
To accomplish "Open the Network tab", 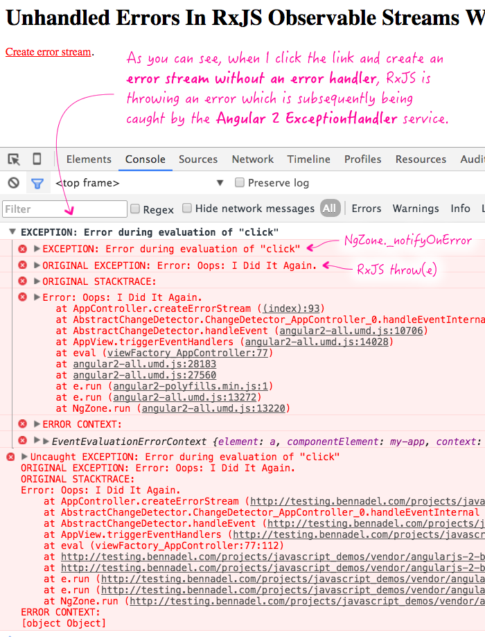I will pyautogui.click(x=253, y=159).
